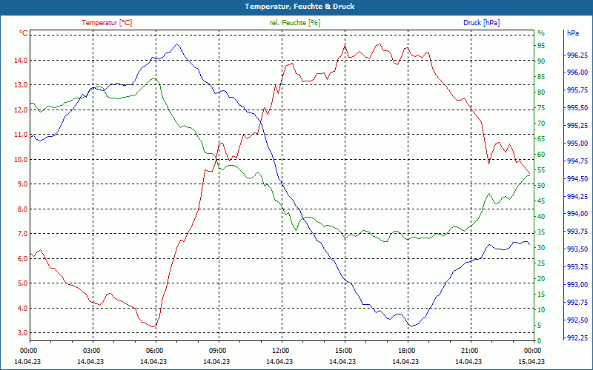Click the temperature tick value '9,0'

[x=21, y=184]
